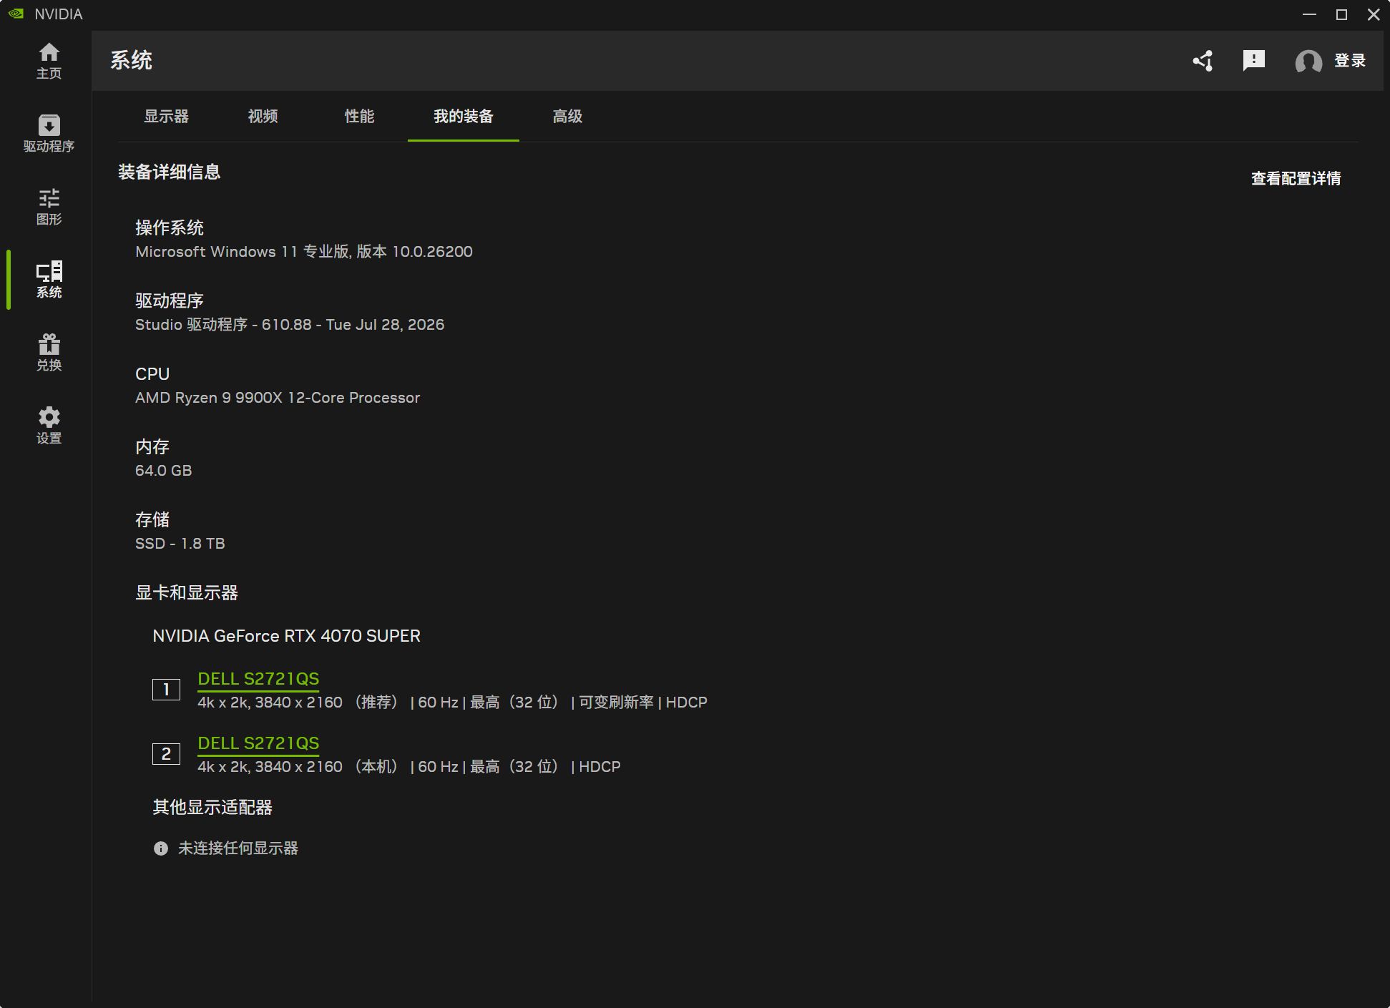Maximize the NVIDIA window

1341,14
